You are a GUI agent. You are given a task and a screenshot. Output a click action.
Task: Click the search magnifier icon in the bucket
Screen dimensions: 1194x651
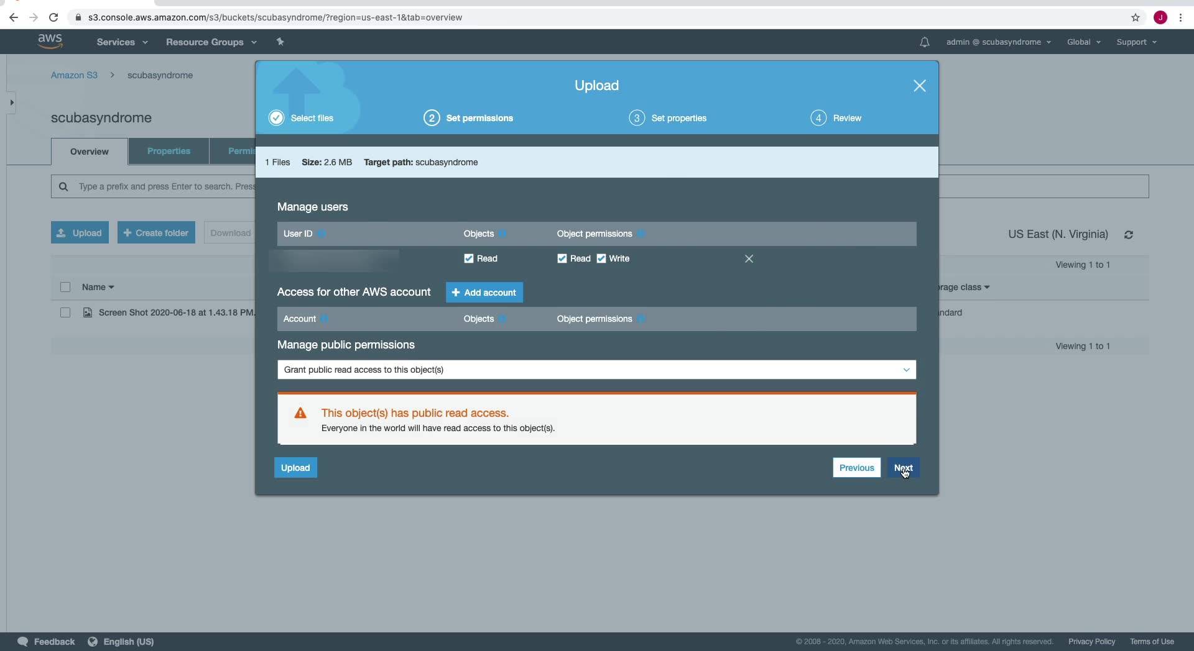pyautogui.click(x=63, y=186)
